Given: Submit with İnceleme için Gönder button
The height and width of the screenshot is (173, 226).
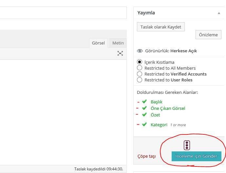Looking at the screenshot, I should pyautogui.click(x=196, y=156).
